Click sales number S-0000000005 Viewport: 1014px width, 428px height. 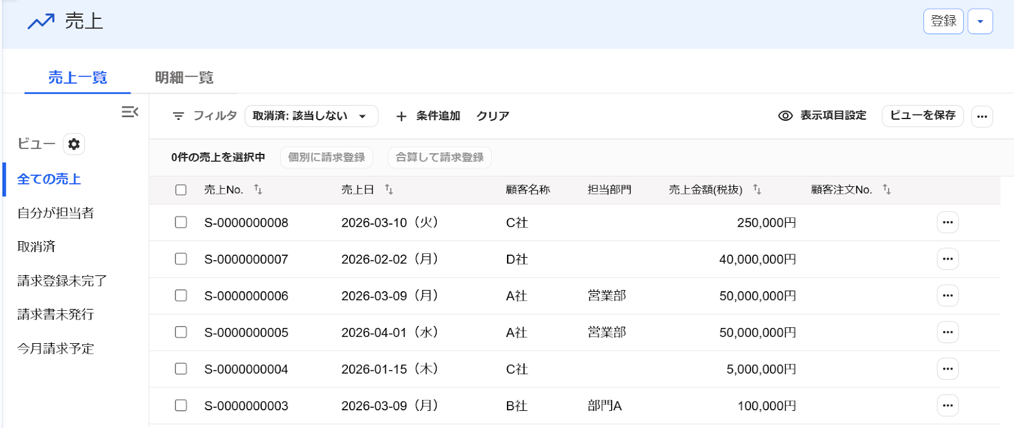pyautogui.click(x=247, y=333)
